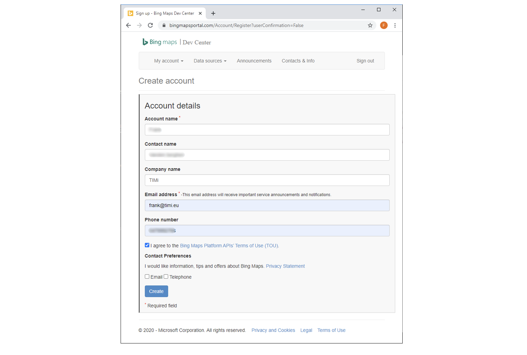Open a new browser tab

(213, 13)
